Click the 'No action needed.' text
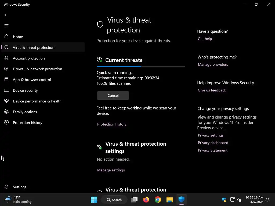Image resolution: width=275 pixels, height=206 pixels. (113, 159)
